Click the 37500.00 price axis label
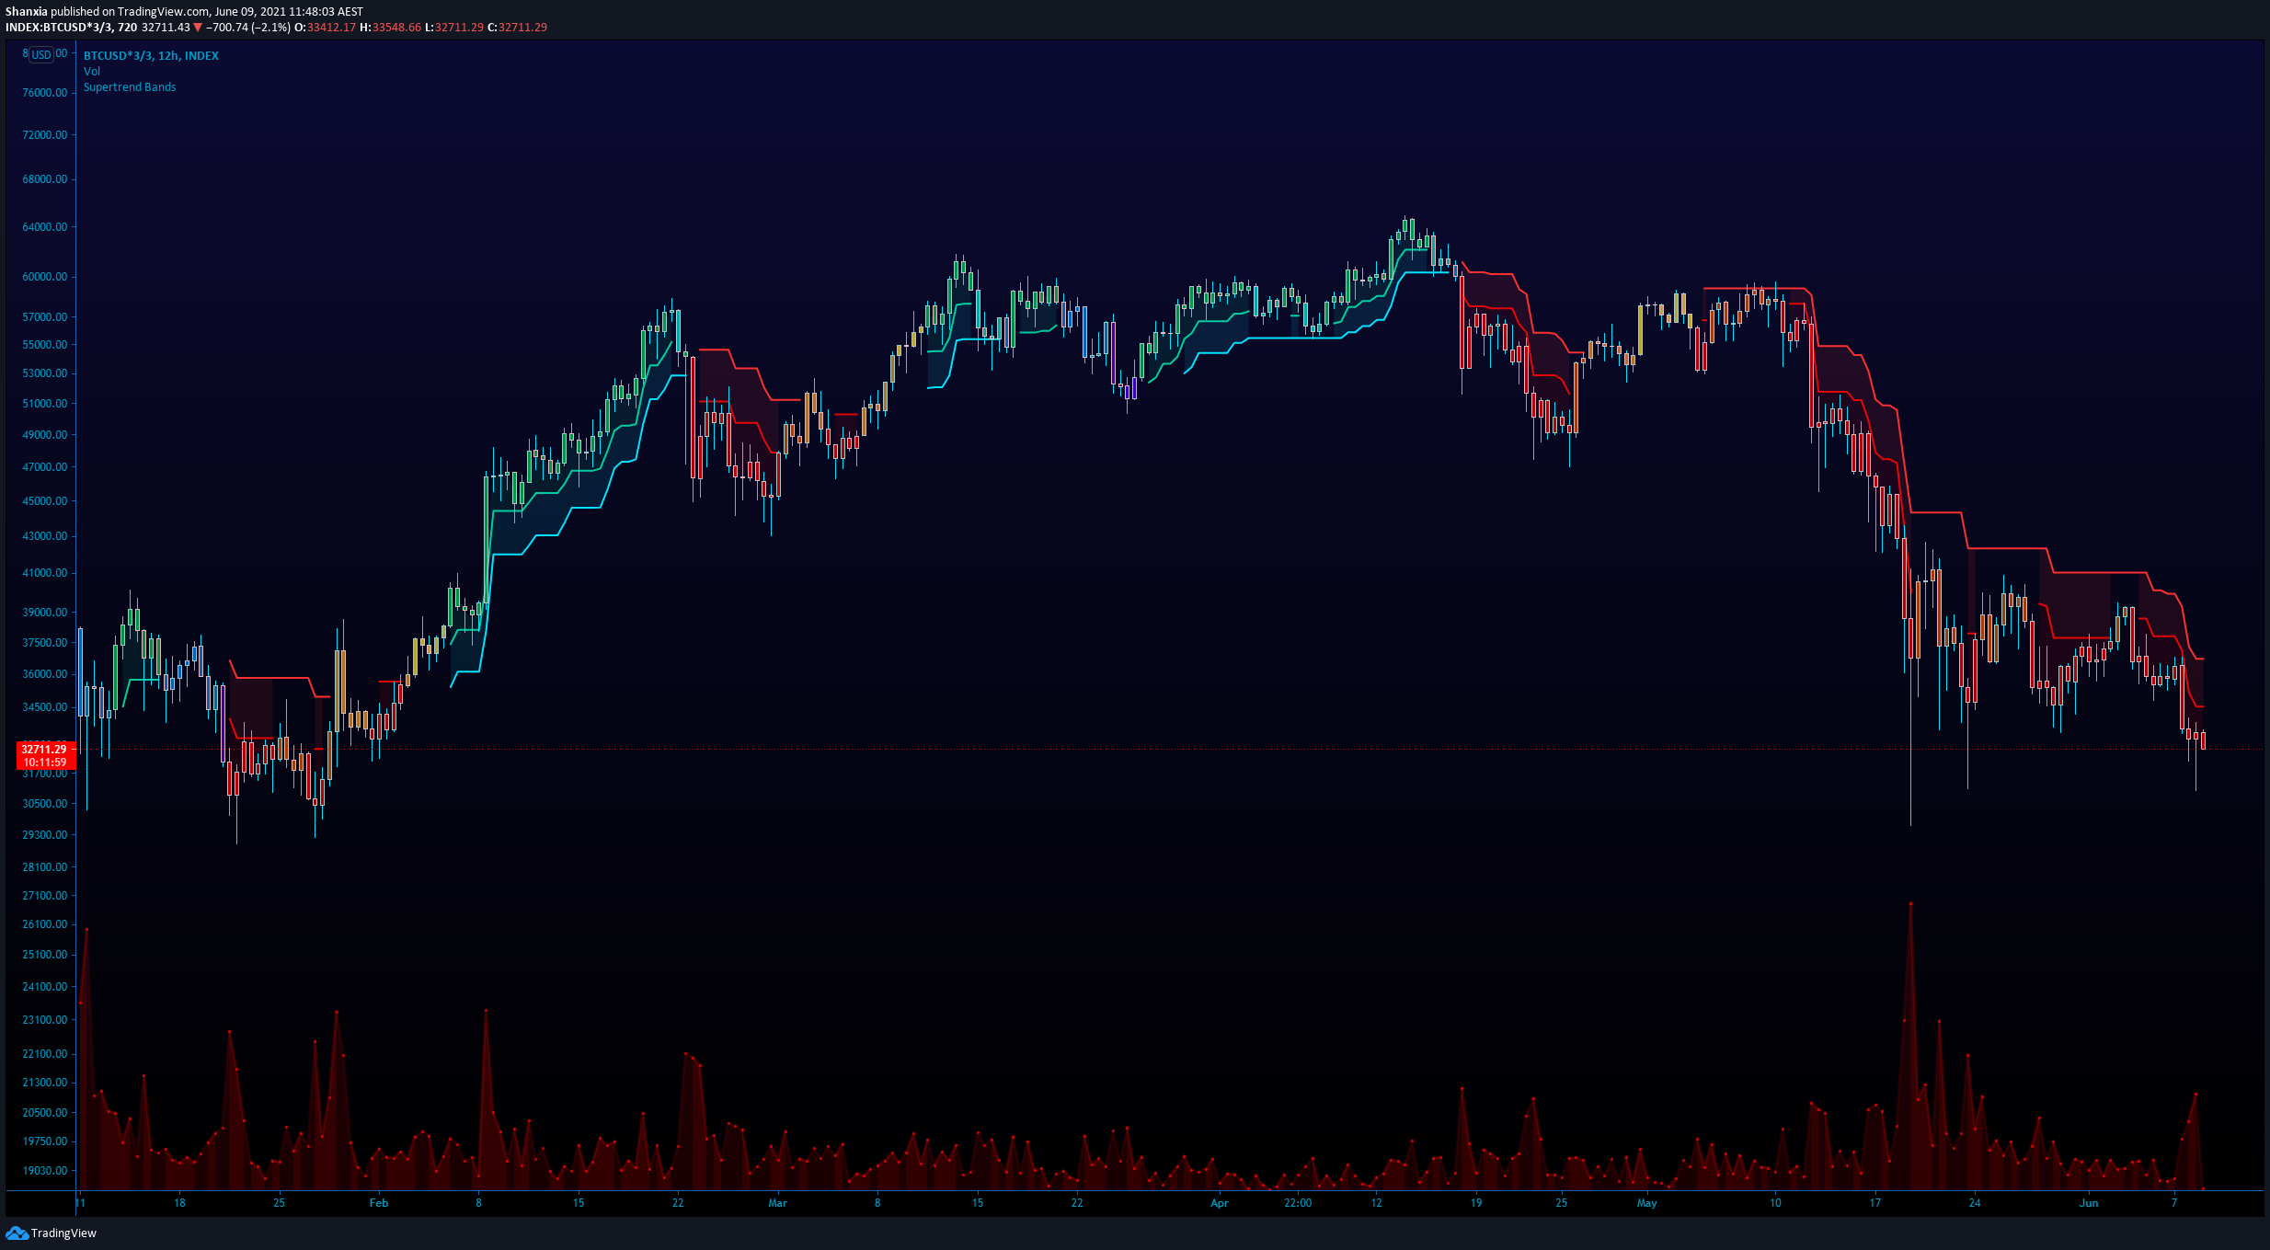This screenshot has width=2270, height=1250. [45, 643]
